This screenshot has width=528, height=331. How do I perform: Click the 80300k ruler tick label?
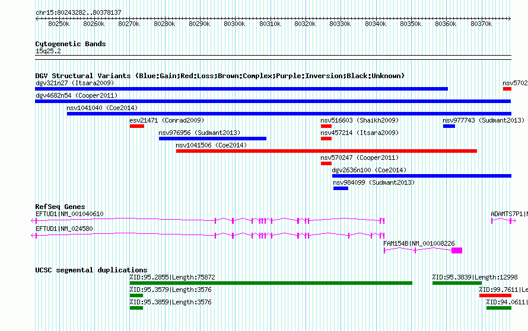click(x=234, y=24)
